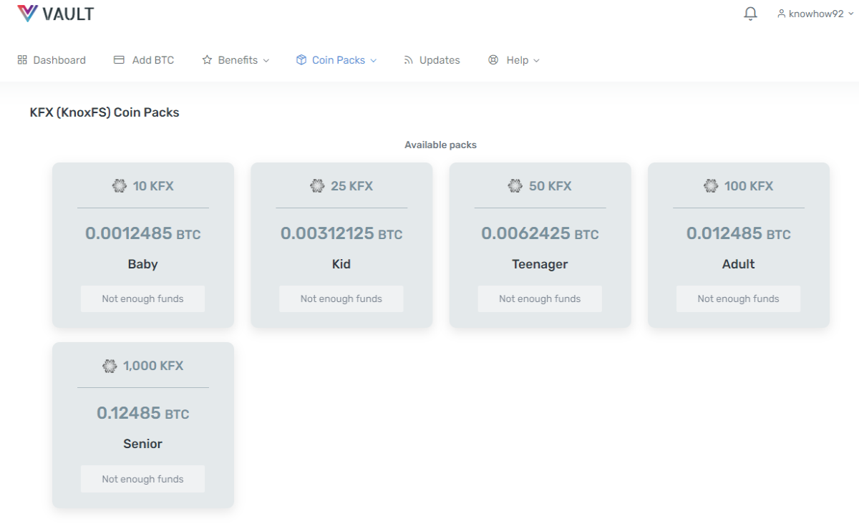Open the notifications bell

(x=750, y=14)
